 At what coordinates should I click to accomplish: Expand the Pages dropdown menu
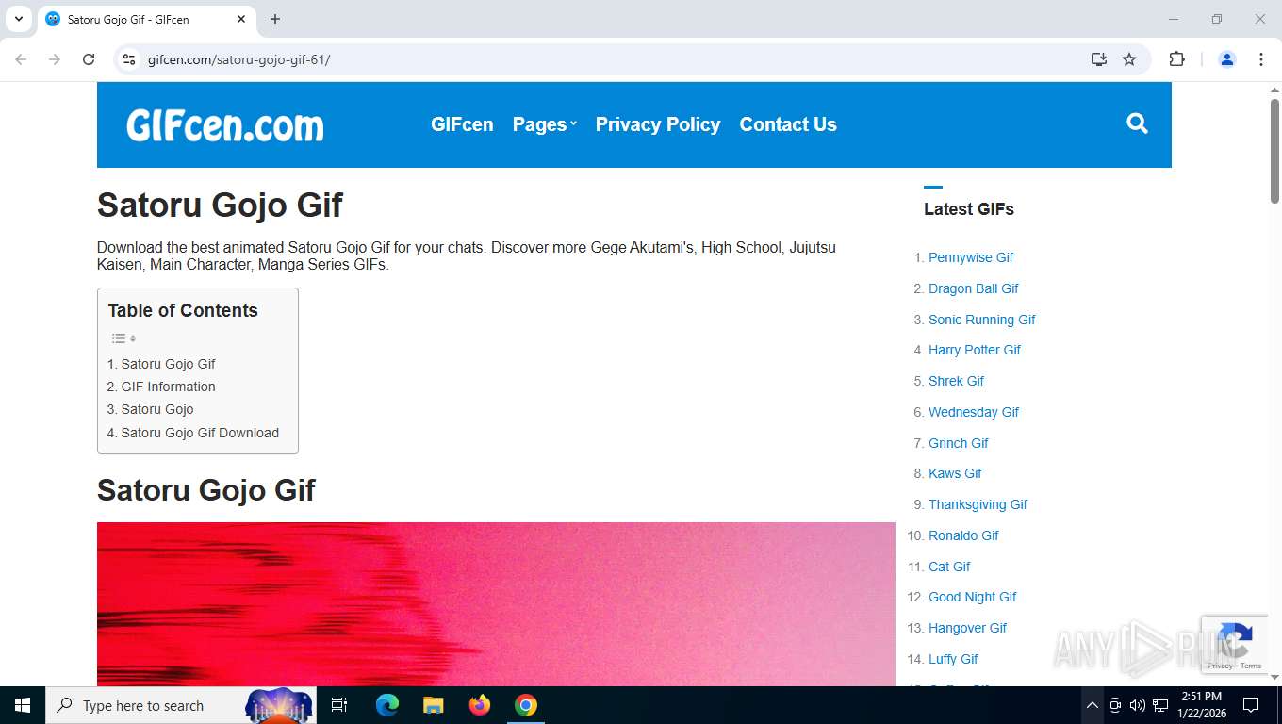(x=545, y=124)
